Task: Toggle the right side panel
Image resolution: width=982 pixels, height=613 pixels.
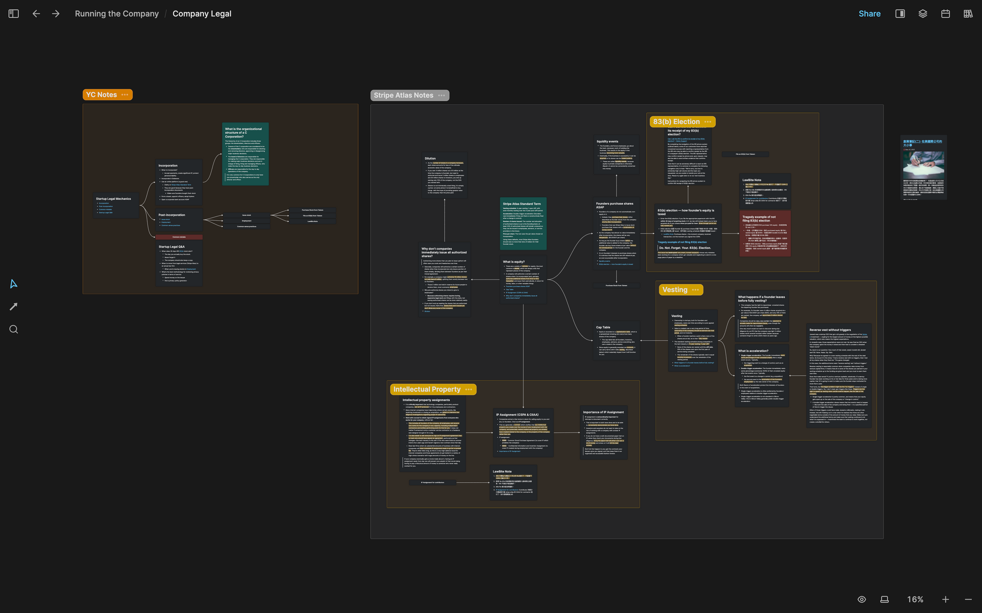Action: tap(900, 14)
